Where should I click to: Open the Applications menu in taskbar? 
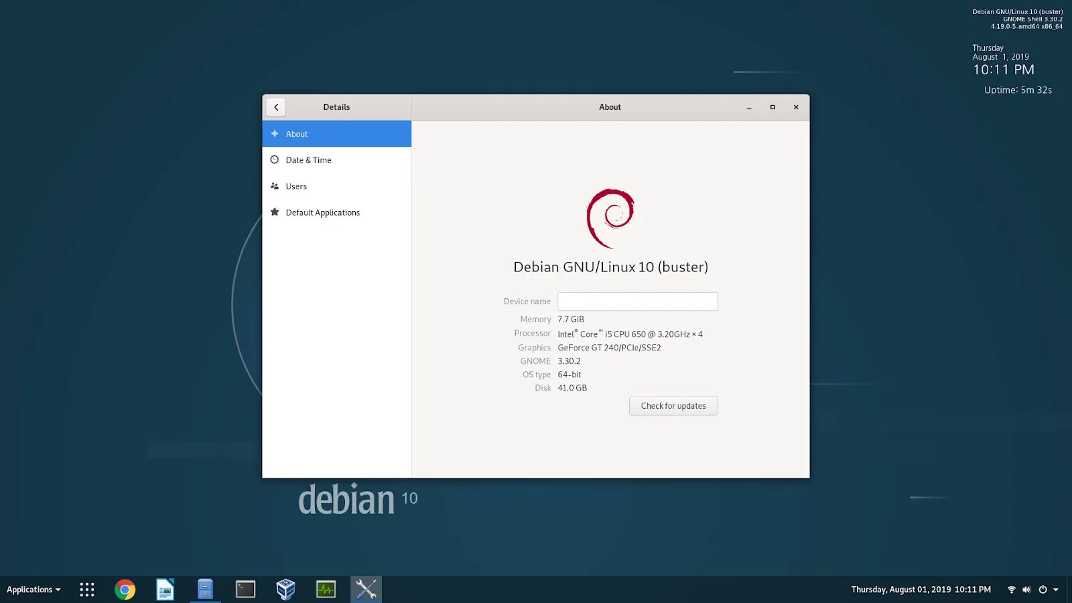[33, 590]
